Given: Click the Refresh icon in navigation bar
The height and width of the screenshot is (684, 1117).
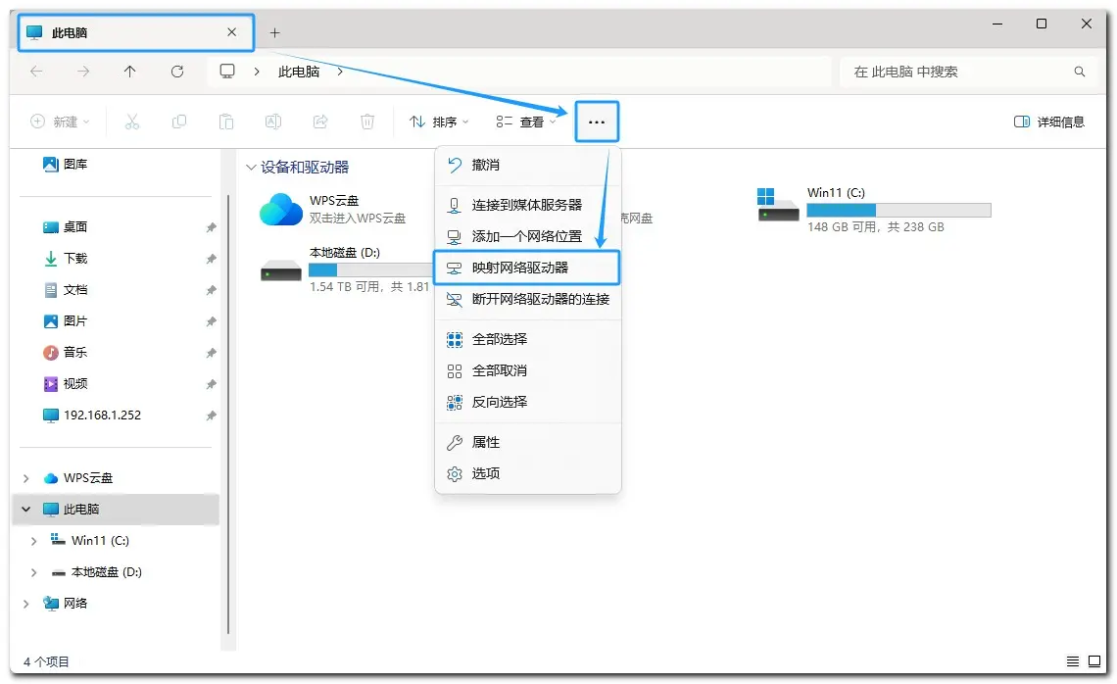Looking at the screenshot, I should pos(177,72).
